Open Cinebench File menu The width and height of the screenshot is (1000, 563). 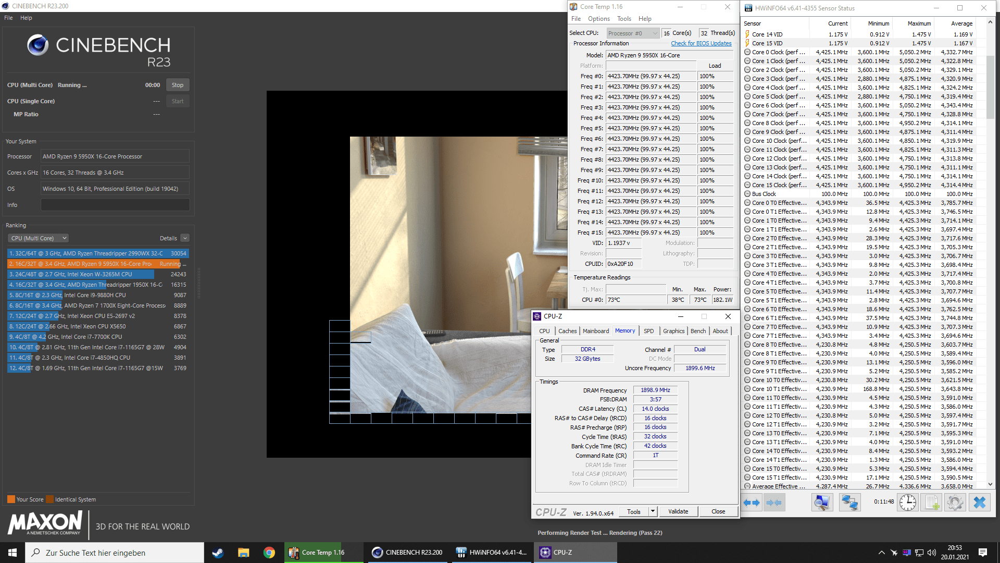click(8, 18)
